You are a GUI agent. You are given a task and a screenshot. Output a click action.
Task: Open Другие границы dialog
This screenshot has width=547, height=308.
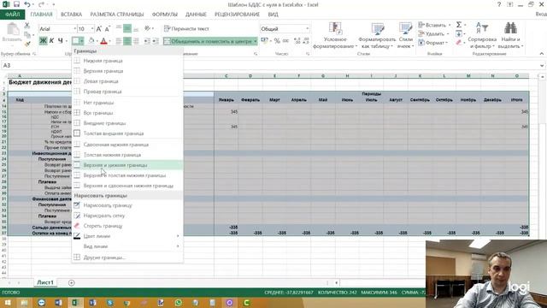click(x=127, y=258)
